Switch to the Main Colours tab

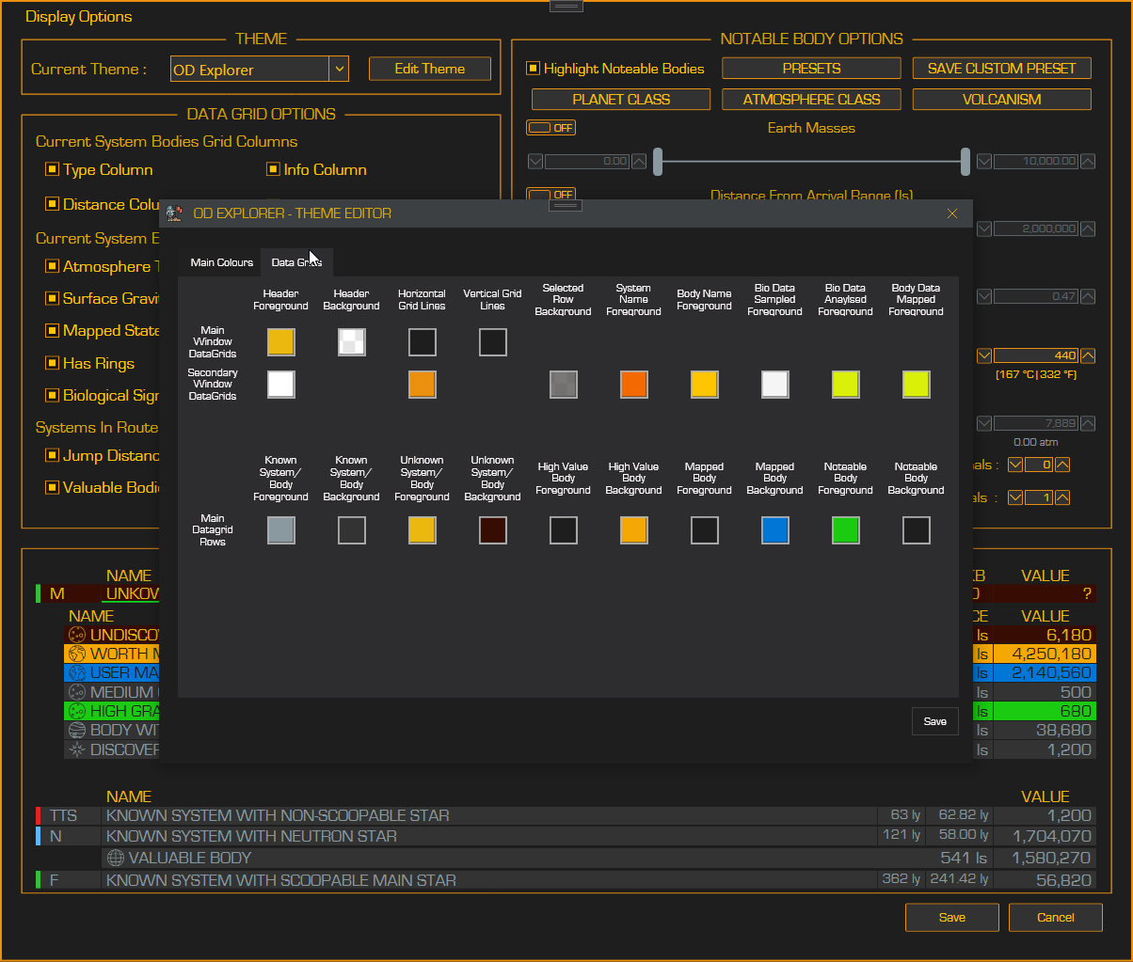[x=222, y=262]
